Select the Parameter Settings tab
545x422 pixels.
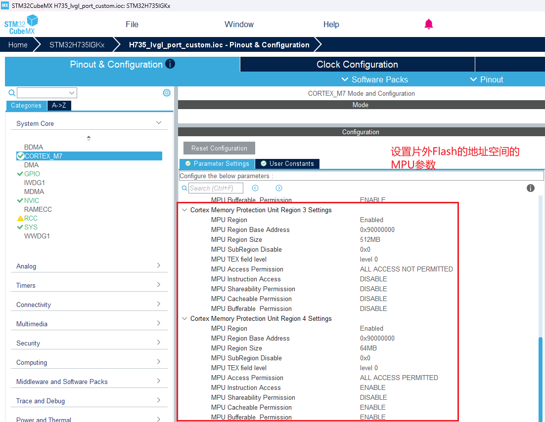click(x=217, y=164)
